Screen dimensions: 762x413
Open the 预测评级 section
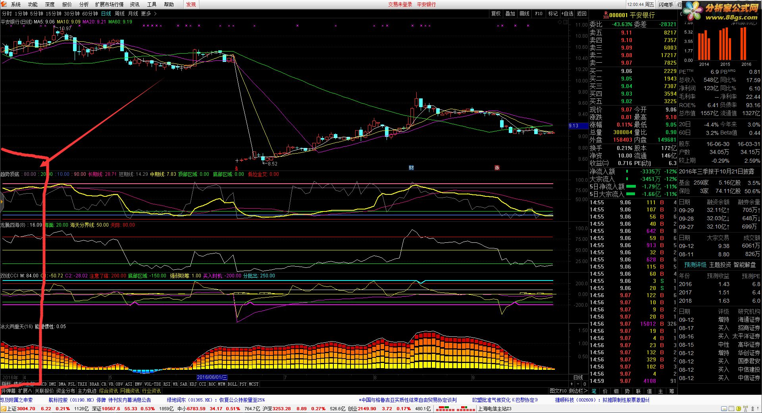coord(695,265)
